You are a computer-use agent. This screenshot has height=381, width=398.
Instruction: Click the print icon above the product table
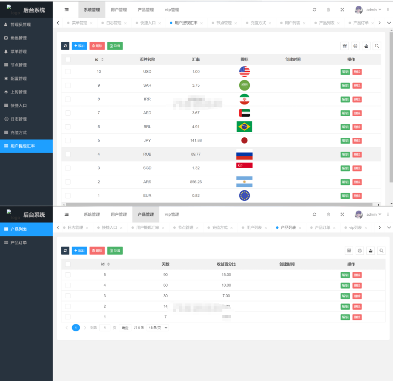click(359, 250)
